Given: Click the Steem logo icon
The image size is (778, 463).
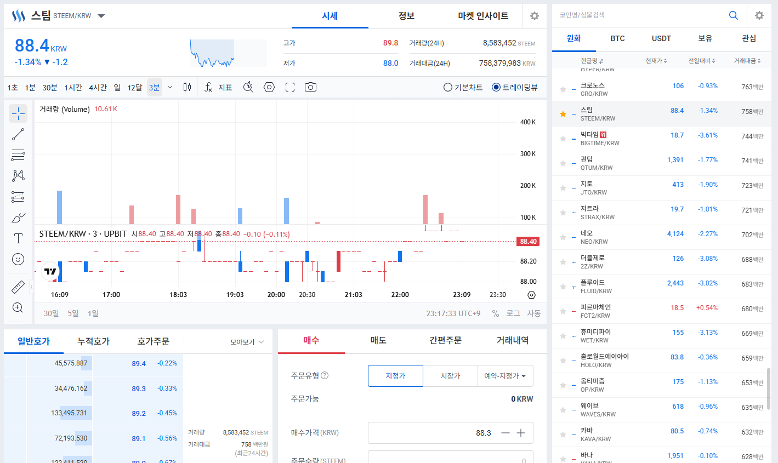Looking at the screenshot, I should pyautogui.click(x=19, y=16).
